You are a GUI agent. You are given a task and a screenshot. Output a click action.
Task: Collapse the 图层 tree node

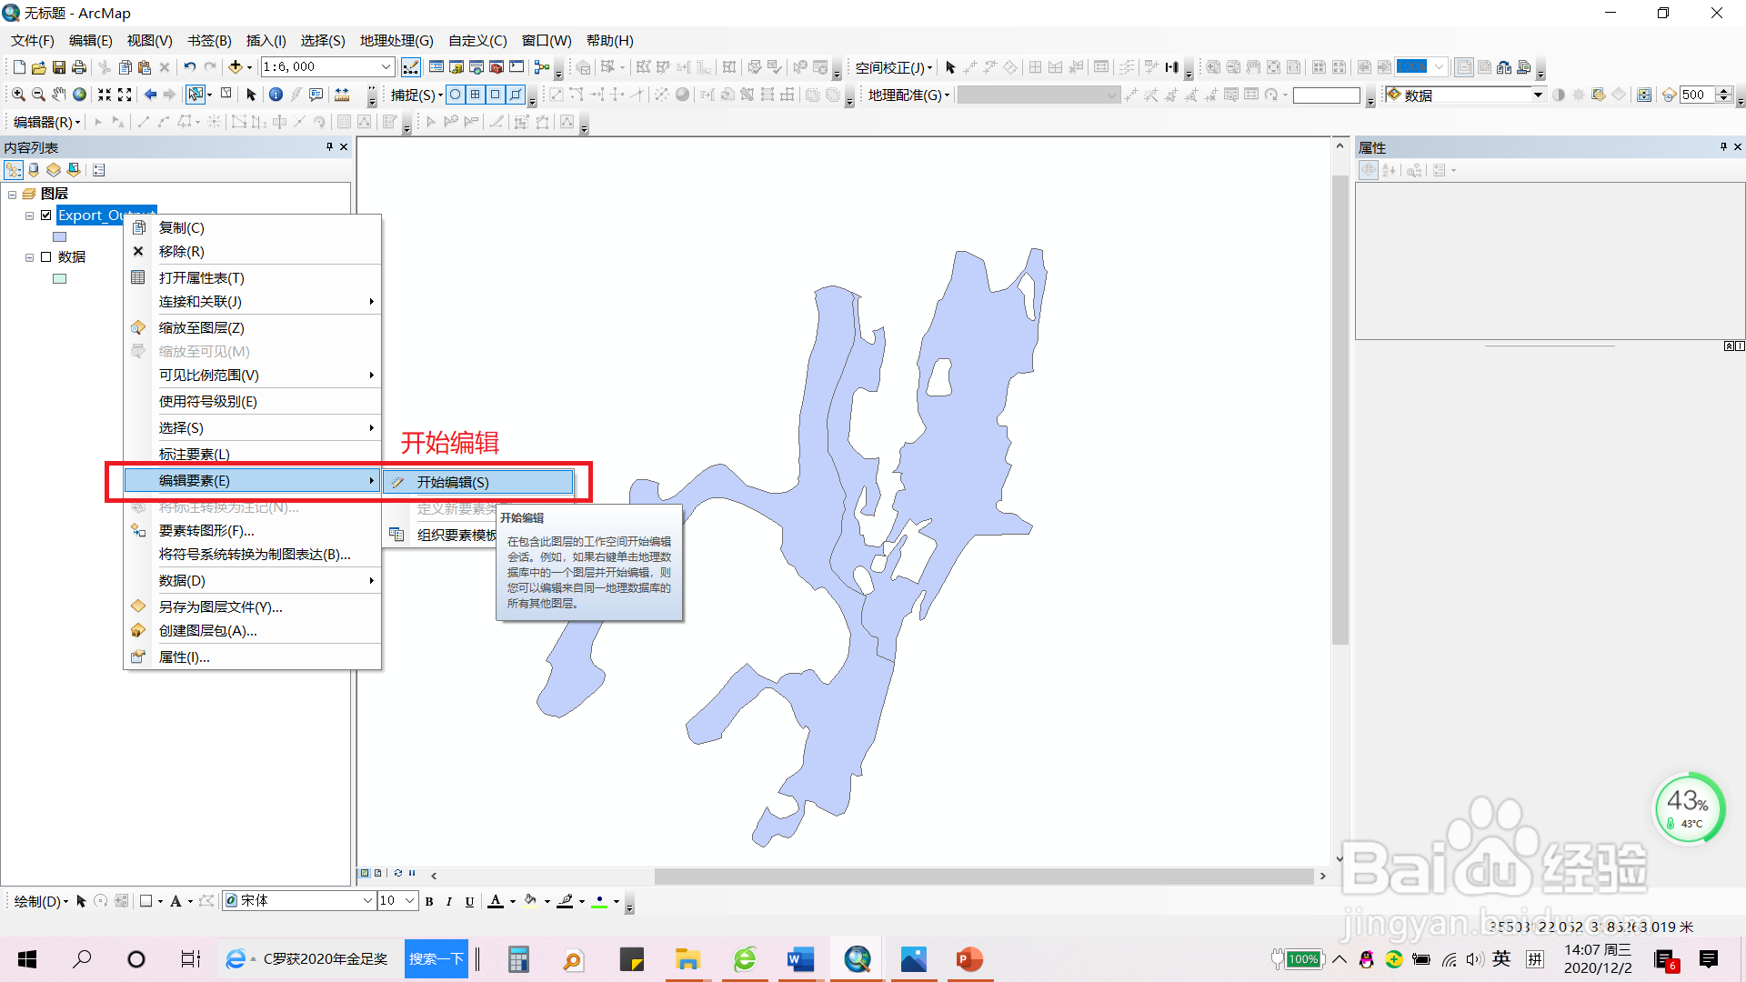click(x=13, y=195)
